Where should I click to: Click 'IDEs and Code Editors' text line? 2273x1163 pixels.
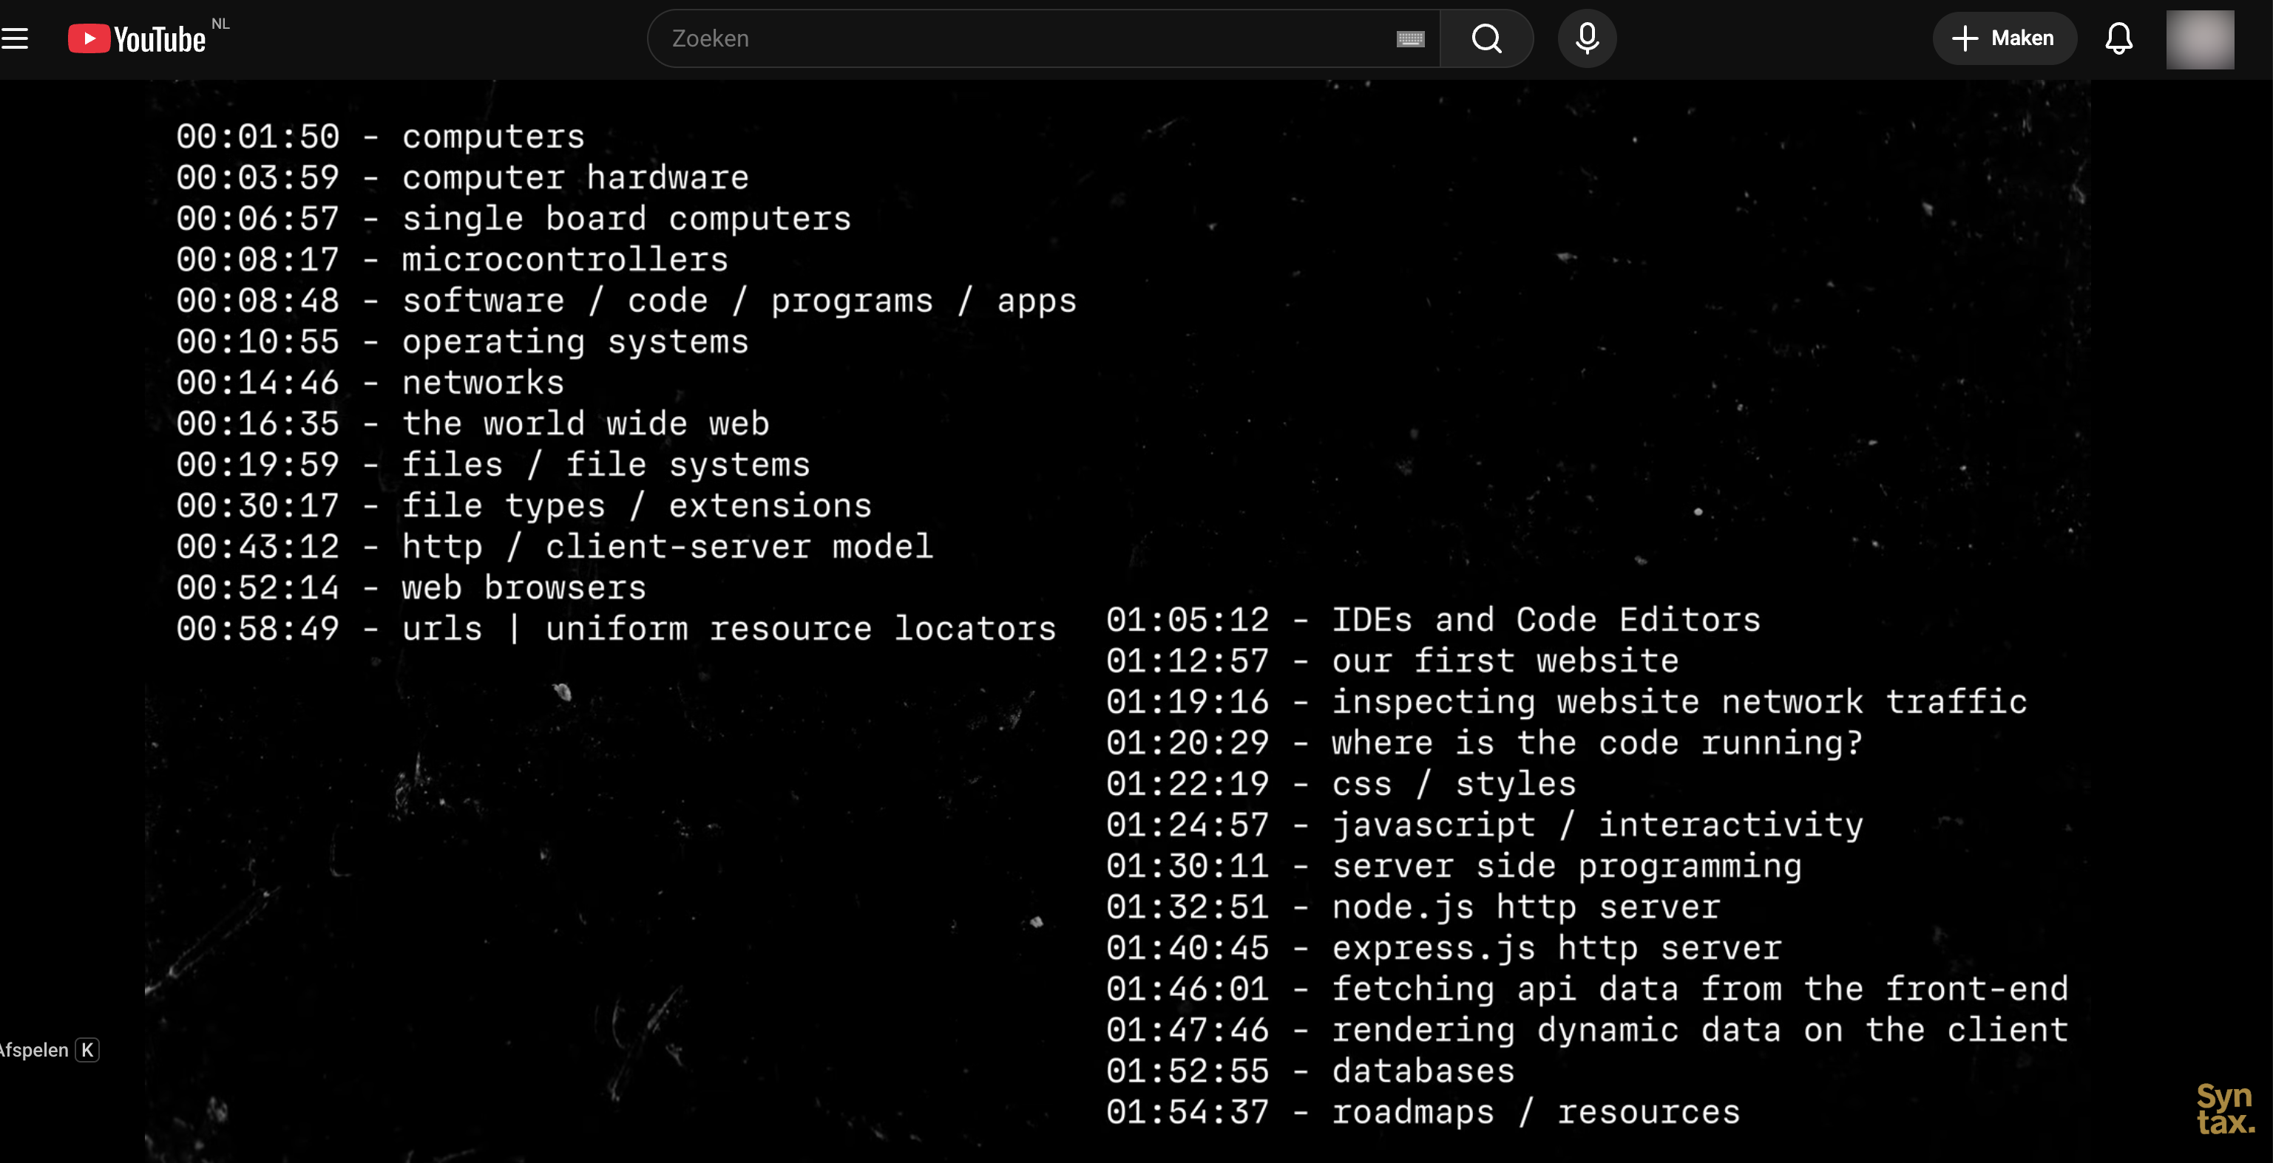click(1545, 620)
